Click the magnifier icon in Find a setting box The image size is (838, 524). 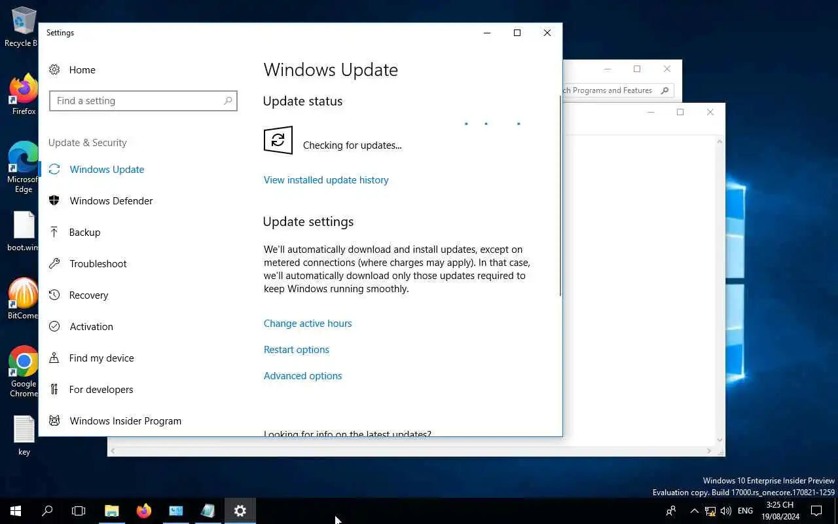coord(228,101)
